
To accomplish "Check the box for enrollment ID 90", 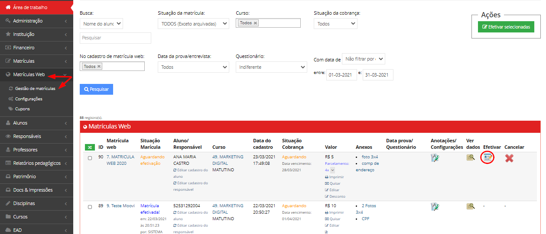I will pos(90,158).
